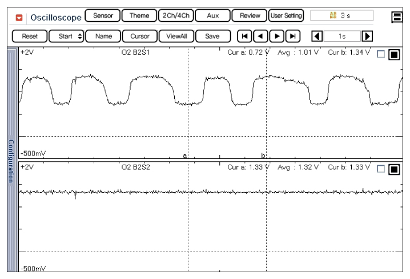Step forward one frame in playback
The height and width of the screenshot is (279, 410).
pyautogui.click(x=277, y=36)
